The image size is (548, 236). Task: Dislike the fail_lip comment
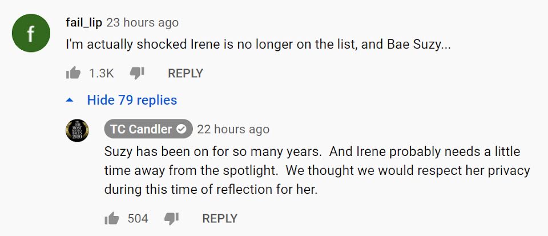pos(137,73)
